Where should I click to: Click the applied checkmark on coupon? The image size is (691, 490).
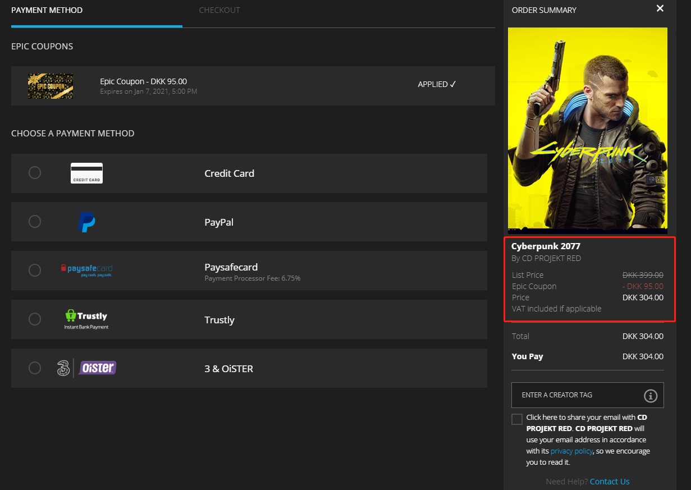point(453,84)
